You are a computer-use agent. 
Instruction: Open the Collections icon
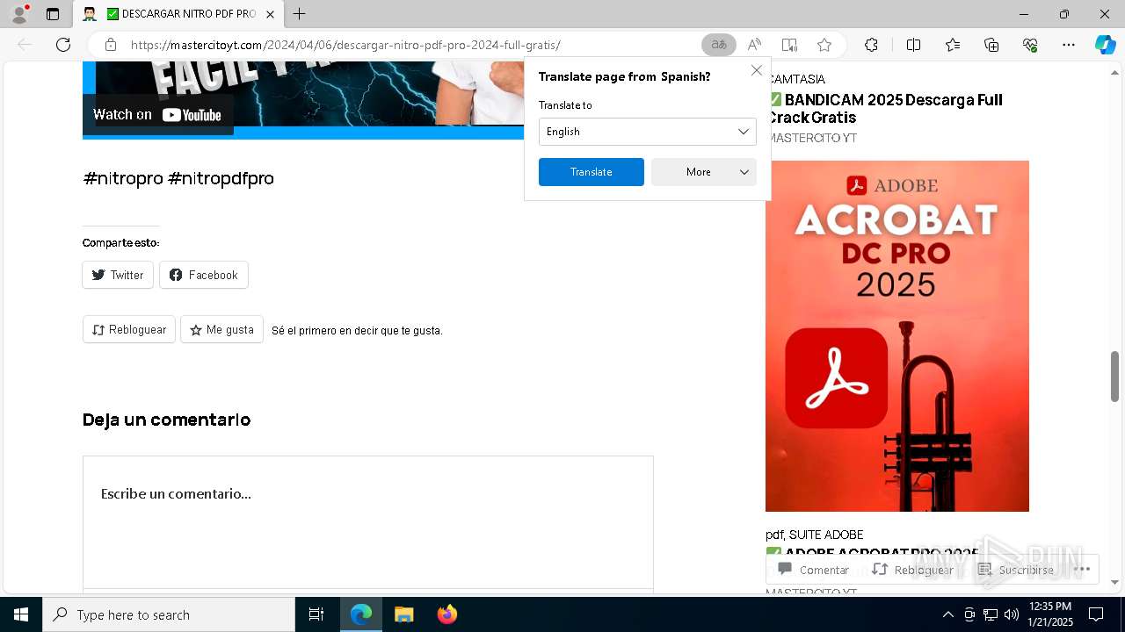click(991, 45)
